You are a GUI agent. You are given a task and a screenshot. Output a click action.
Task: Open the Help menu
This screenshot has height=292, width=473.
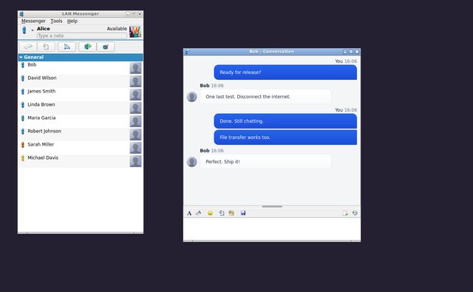pos(72,21)
